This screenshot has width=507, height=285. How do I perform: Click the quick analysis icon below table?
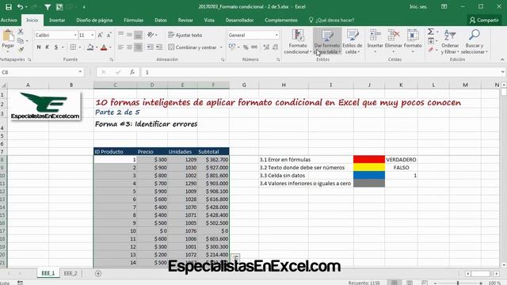coord(235,257)
